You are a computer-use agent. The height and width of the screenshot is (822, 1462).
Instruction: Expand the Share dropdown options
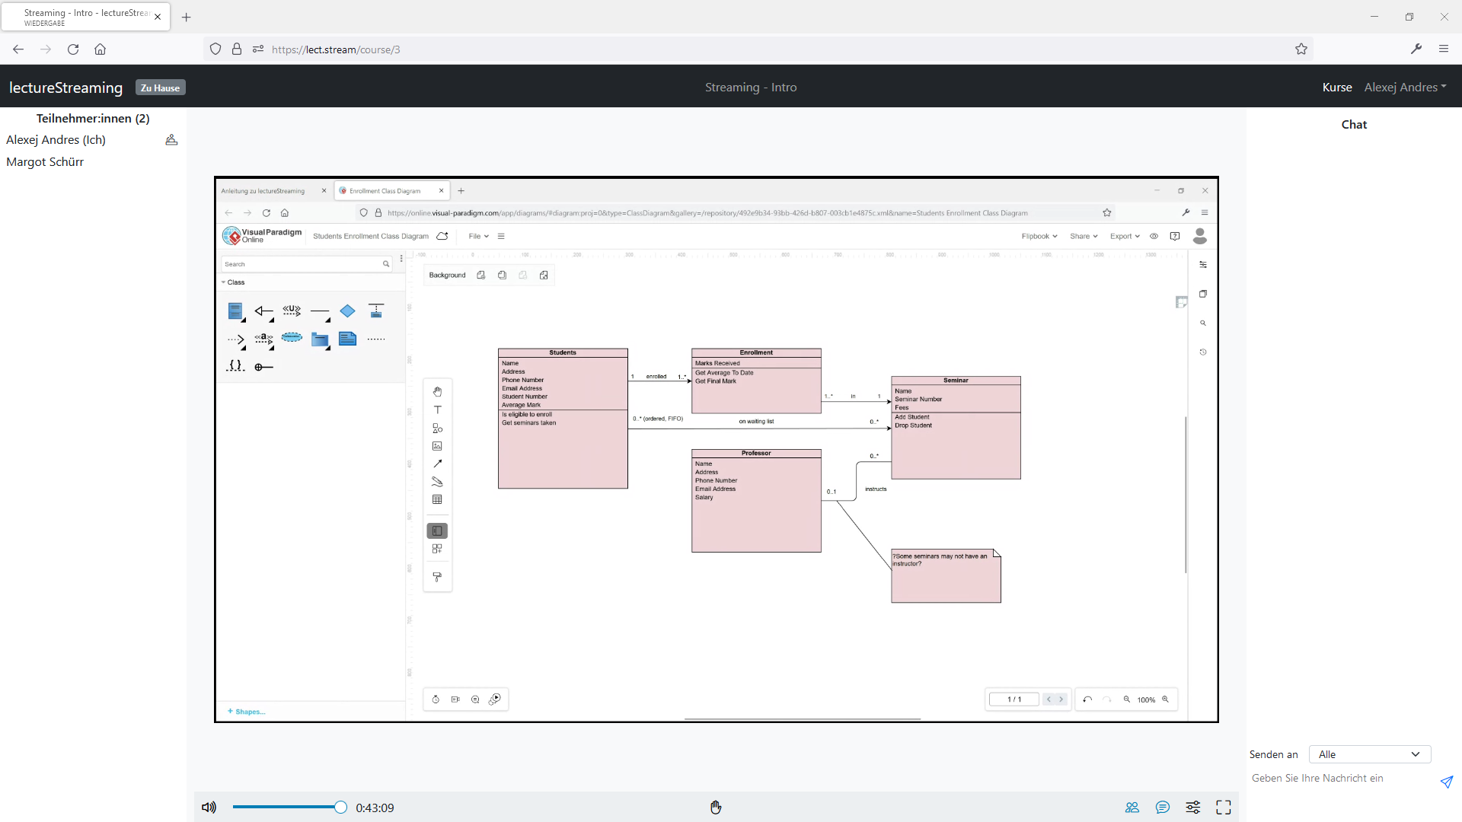coord(1083,236)
